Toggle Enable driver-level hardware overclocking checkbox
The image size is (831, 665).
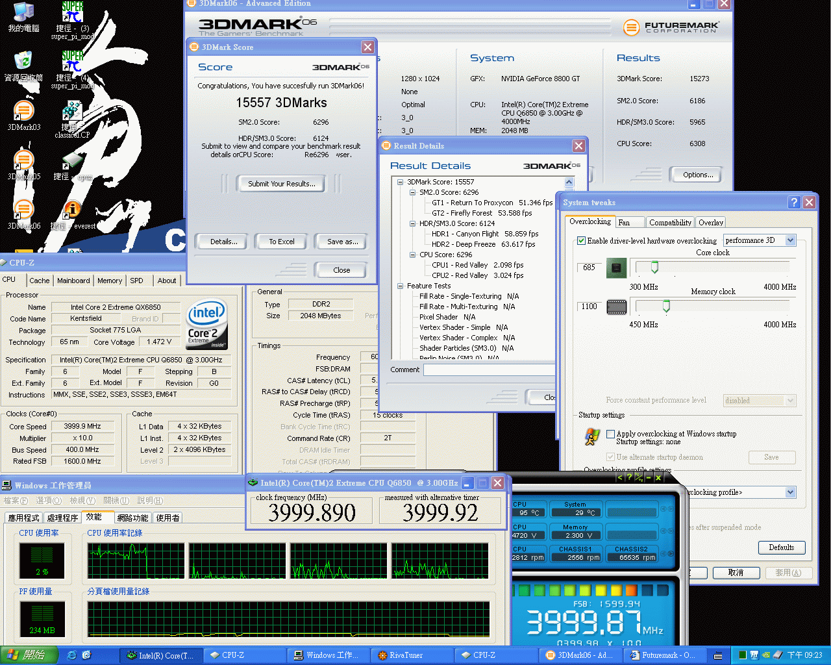(x=582, y=240)
